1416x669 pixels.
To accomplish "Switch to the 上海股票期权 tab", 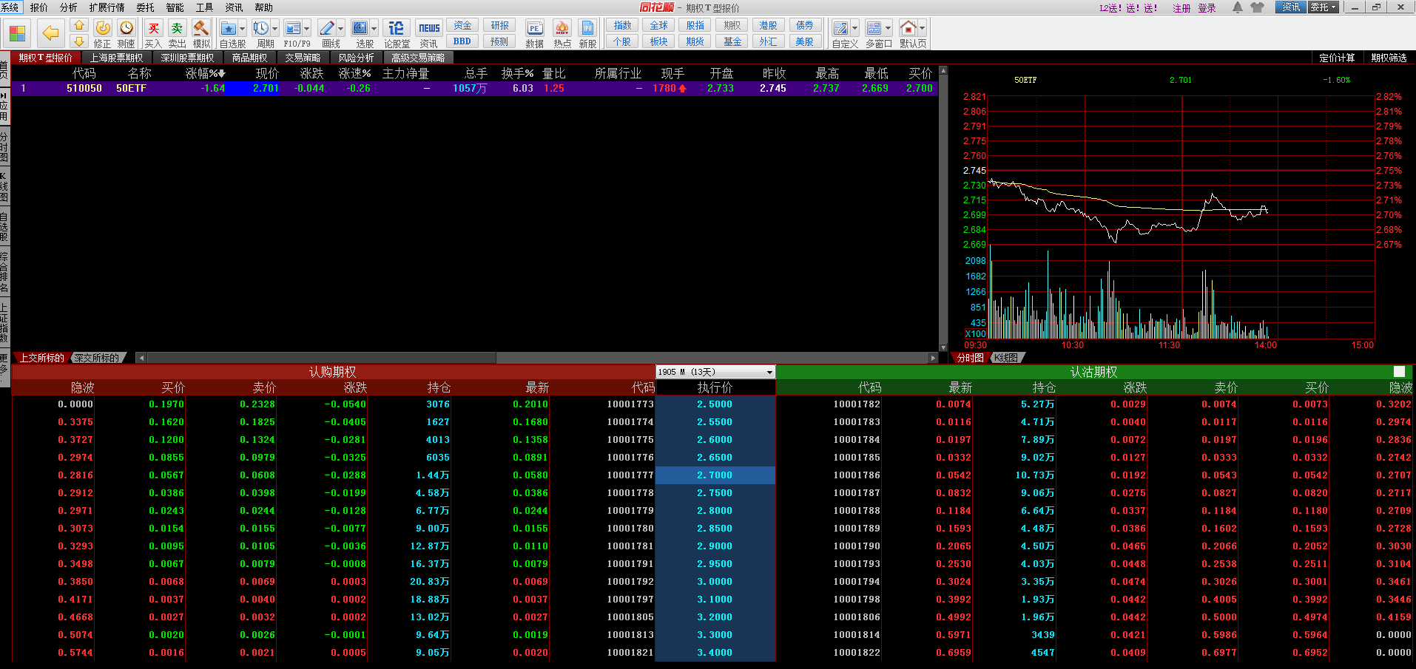I will tap(116, 58).
